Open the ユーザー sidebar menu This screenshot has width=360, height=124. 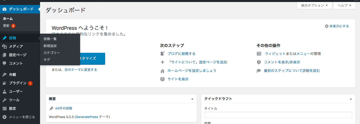[x=20, y=92]
